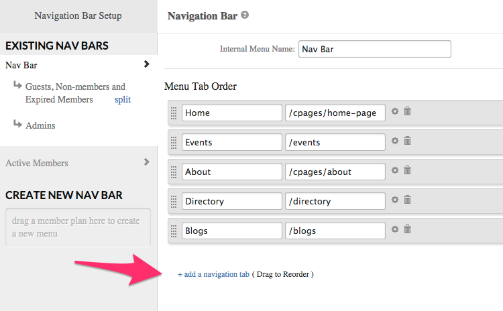The height and width of the screenshot is (311, 503).
Task: Click the member plan drop zone box
Action: point(78,227)
